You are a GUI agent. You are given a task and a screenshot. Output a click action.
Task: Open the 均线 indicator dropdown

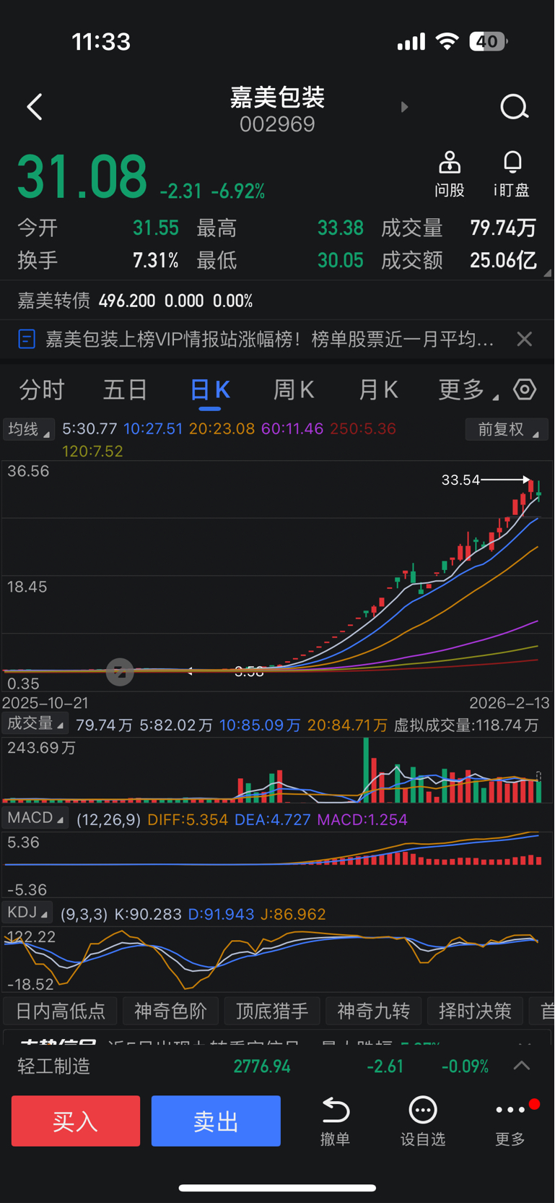[x=29, y=429]
